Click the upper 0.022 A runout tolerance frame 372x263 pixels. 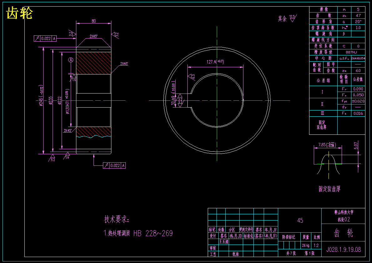45,38
